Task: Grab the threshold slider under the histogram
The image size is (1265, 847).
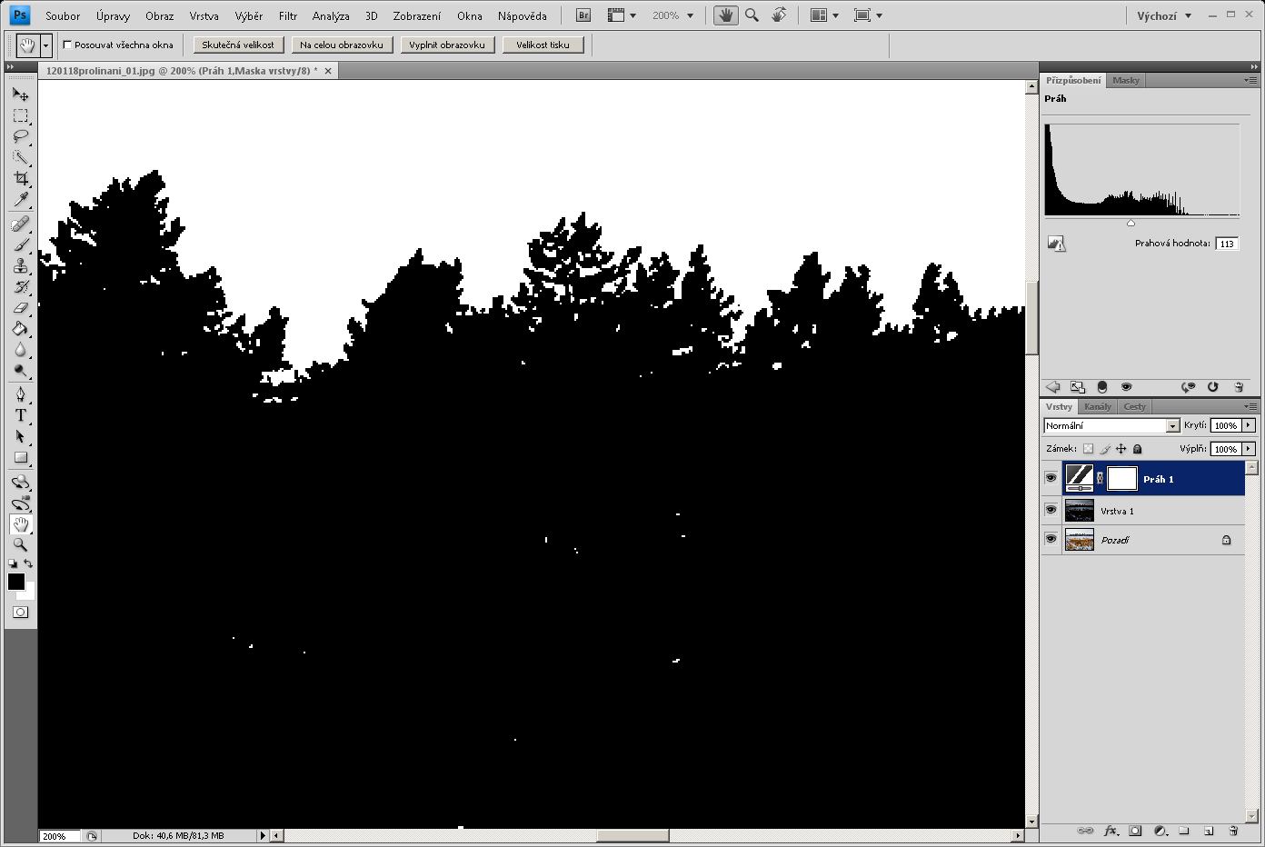Action: (x=1131, y=223)
